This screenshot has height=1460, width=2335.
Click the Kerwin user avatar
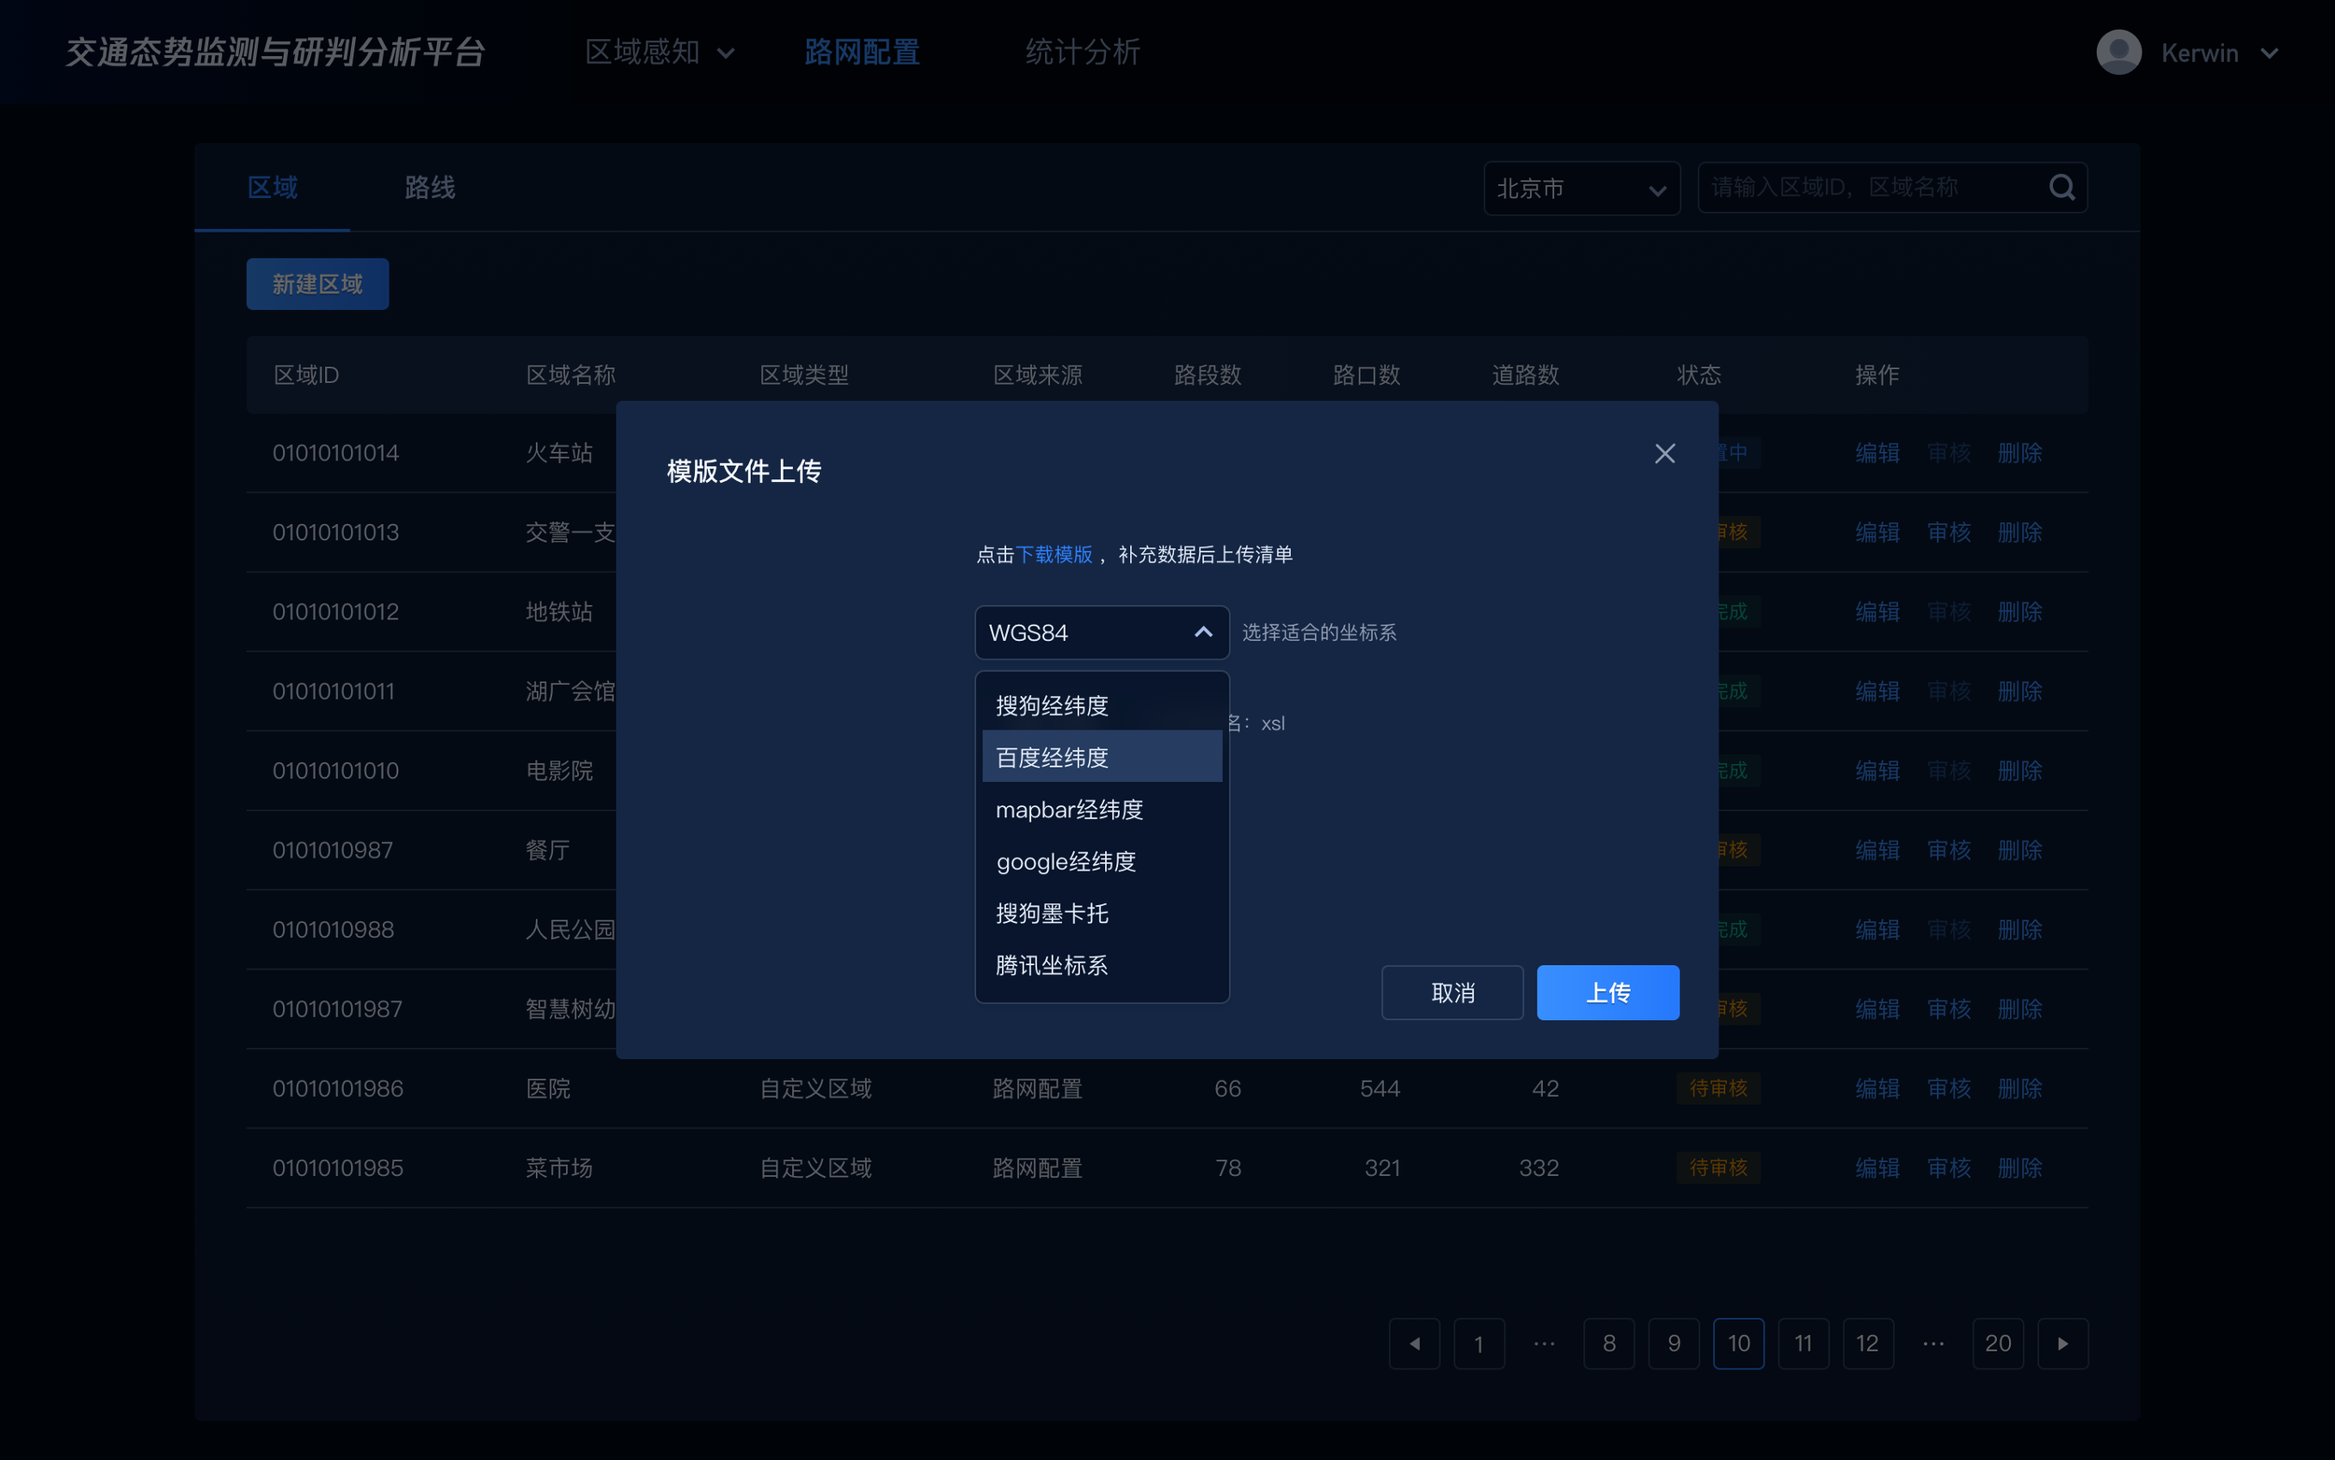(x=2118, y=52)
